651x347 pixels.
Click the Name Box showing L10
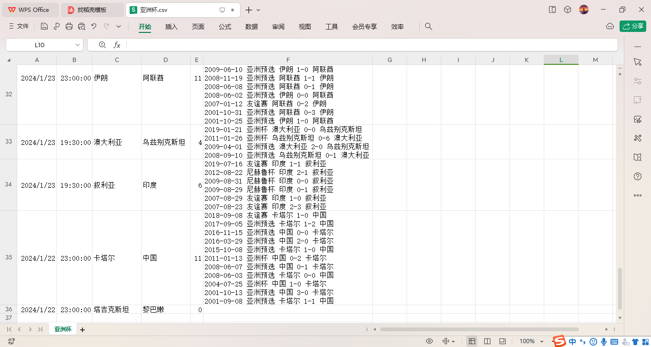pyautogui.click(x=40, y=45)
